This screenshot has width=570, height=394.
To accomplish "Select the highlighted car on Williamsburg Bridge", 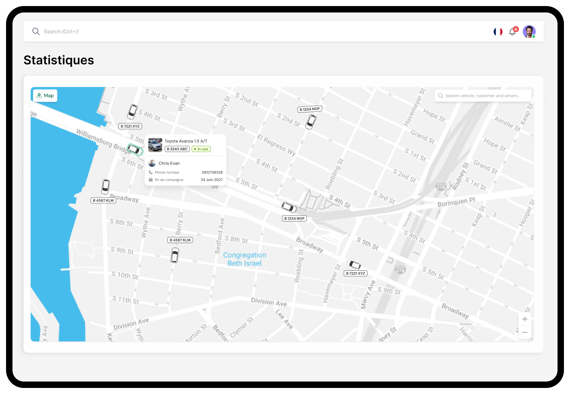I will point(134,149).
